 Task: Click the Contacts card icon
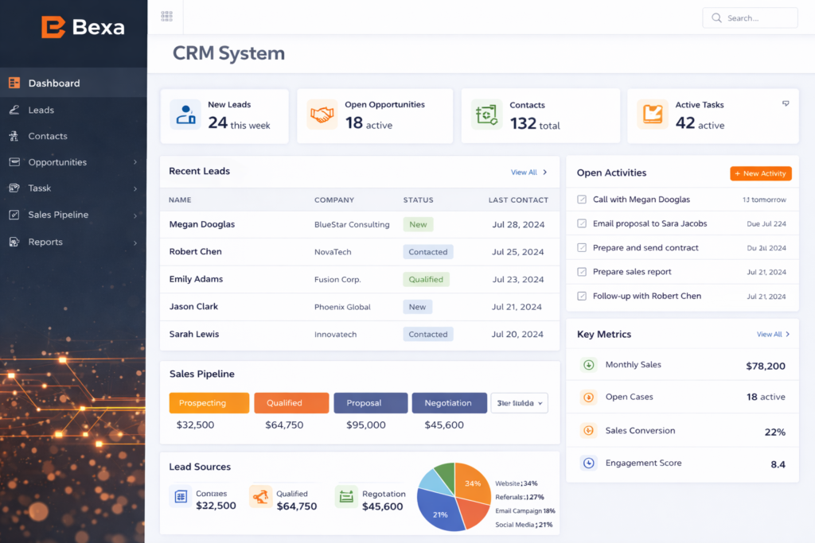tap(485, 115)
